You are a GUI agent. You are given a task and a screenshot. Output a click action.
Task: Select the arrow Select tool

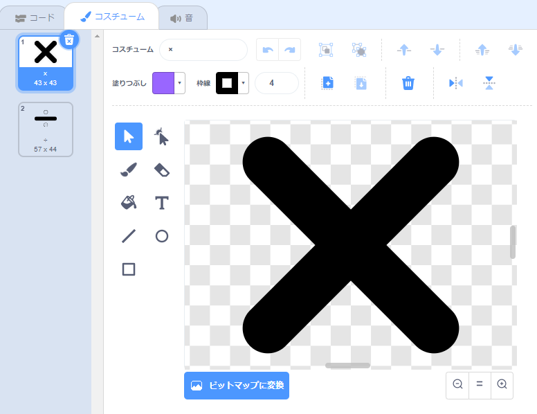(x=129, y=136)
